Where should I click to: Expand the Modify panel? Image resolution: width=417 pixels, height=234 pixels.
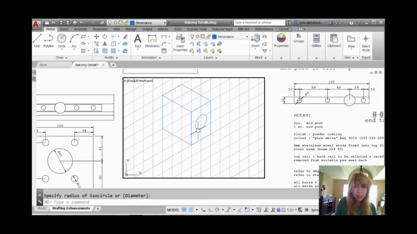[111, 58]
